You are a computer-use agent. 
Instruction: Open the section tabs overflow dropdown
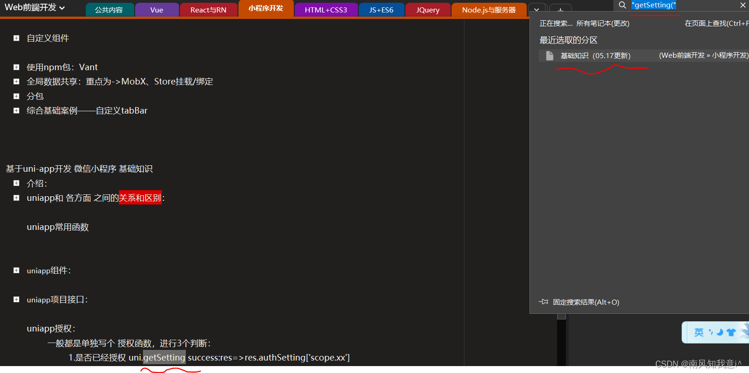(x=537, y=10)
